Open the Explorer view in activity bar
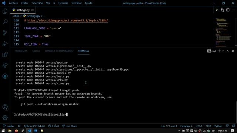This screenshot has height=133, width=237. pyautogui.click(x=5, y=11)
